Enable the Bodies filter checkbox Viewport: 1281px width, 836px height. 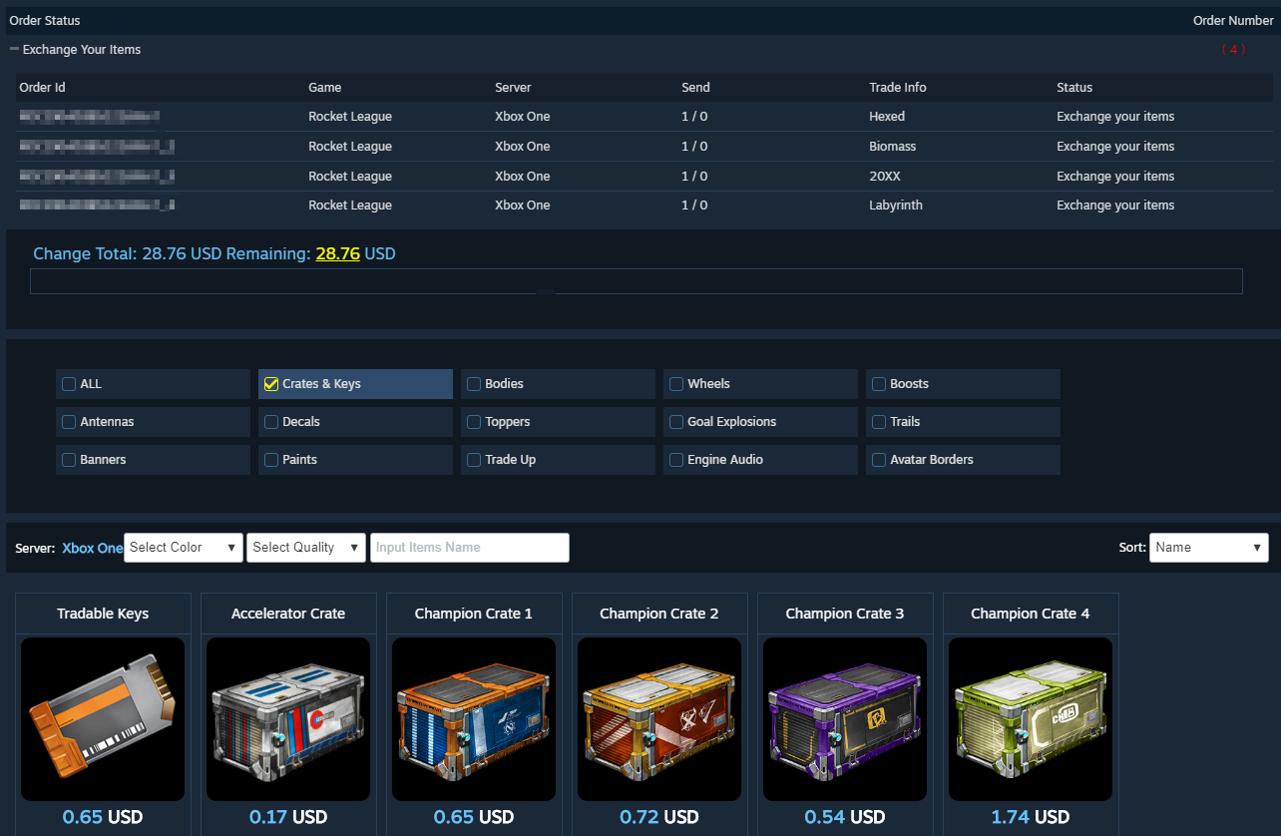coord(474,384)
